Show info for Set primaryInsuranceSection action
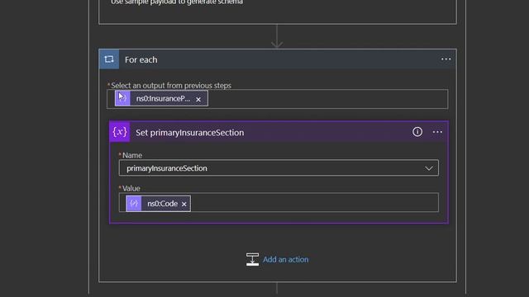 point(417,132)
